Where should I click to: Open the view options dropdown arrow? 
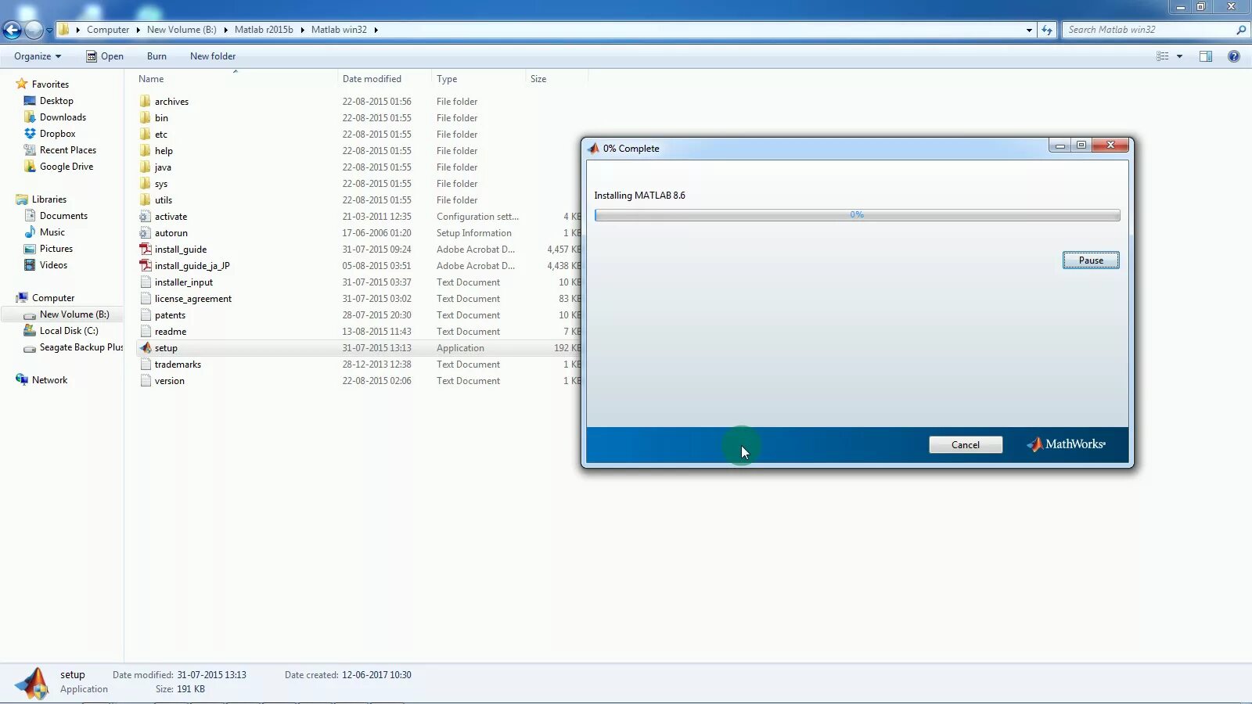pos(1179,56)
